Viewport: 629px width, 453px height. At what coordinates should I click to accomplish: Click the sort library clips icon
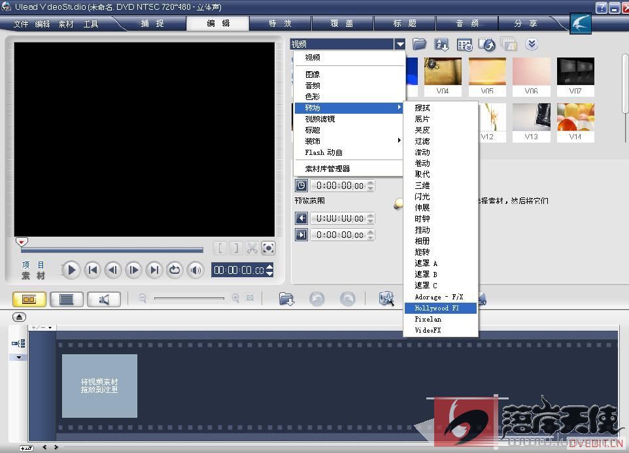click(x=441, y=44)
